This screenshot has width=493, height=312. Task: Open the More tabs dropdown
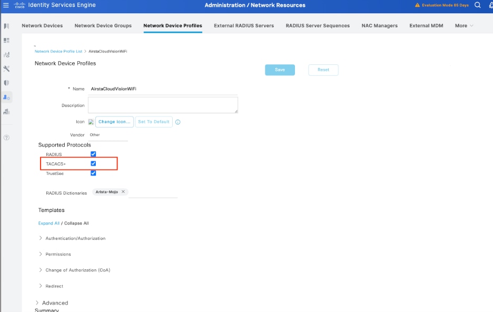tap(464, 26)
